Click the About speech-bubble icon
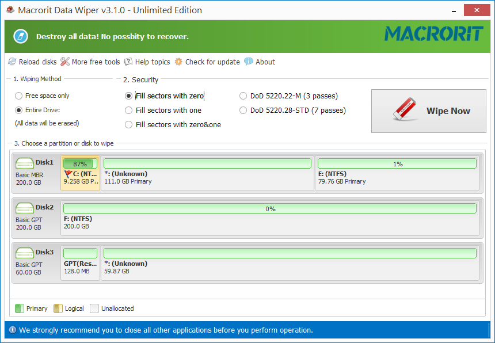Screen dimensions: 495x343 [249, 61]
